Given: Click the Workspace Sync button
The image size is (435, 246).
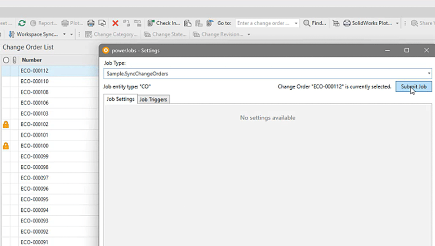Looking at the screenshot, I should 33,34.
